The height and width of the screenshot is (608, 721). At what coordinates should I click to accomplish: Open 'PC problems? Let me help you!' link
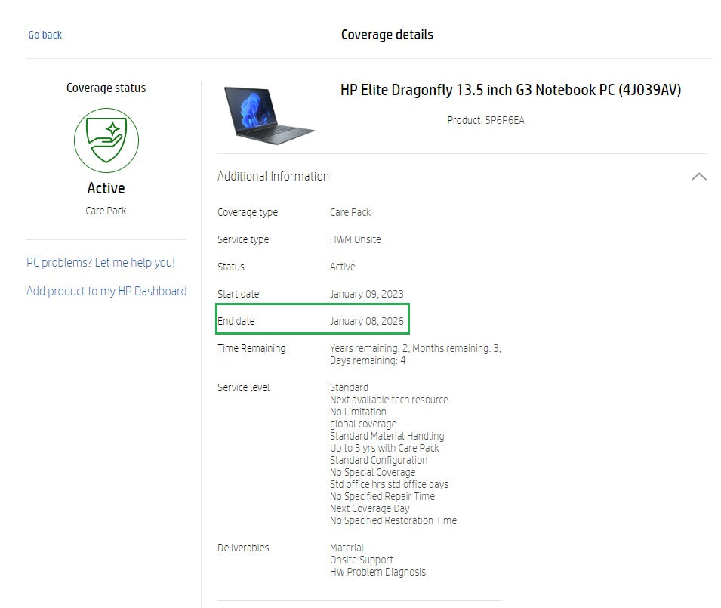click(x=100, y=263)
